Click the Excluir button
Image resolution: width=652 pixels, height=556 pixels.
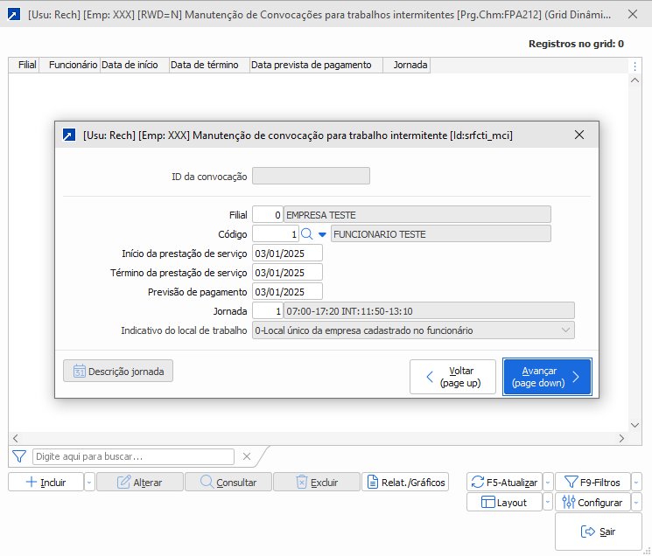coord(317,482)
